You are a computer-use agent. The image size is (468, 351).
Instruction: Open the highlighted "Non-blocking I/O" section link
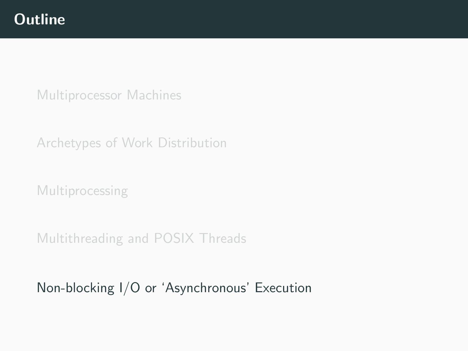coord(174,288)
